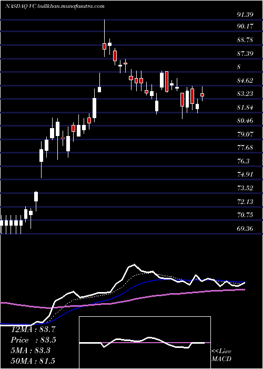Click the 72.13 price level label

(x=245, y=202)
